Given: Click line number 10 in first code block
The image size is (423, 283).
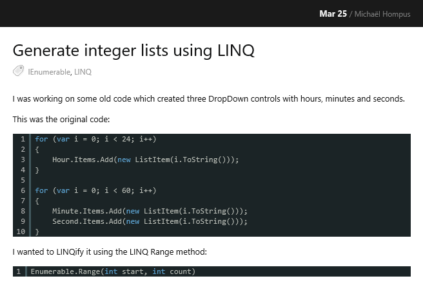Looking at the screenshot, I should [x=21, y=232].
